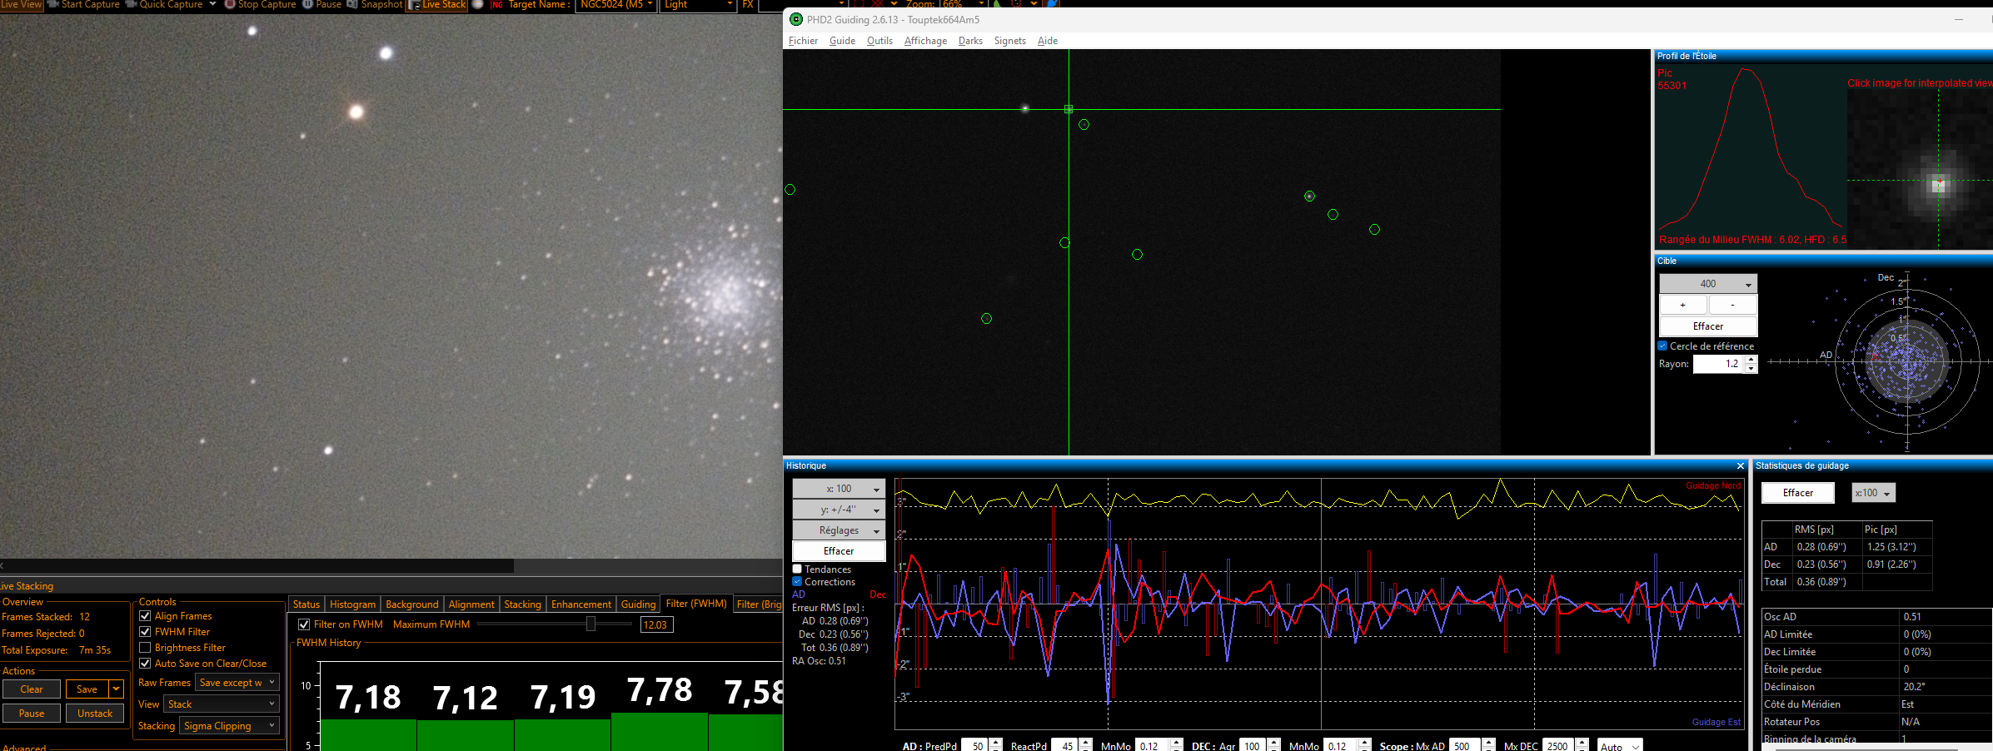Open the Auto dropdown beside Mx DEC
Screen dimensions: 1993x751
[1619, 746]
